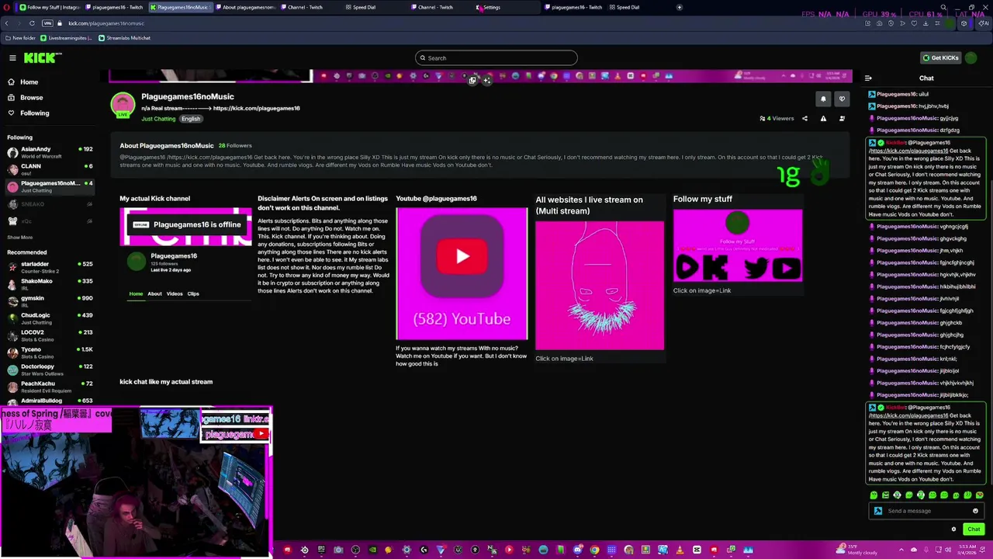Viewport: 993px width, 559px height.
Task: Collapse the chat panel with arrow icon
Action: (868, 78)
